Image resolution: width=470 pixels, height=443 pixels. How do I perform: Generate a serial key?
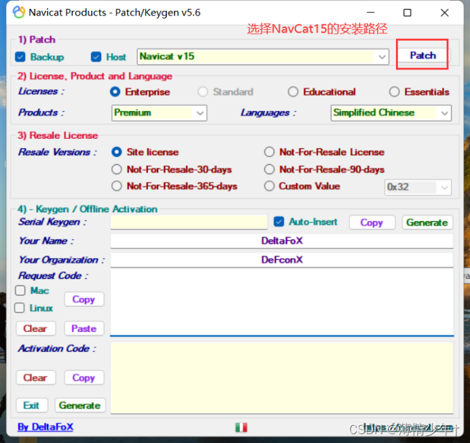[x=427, y=223]
